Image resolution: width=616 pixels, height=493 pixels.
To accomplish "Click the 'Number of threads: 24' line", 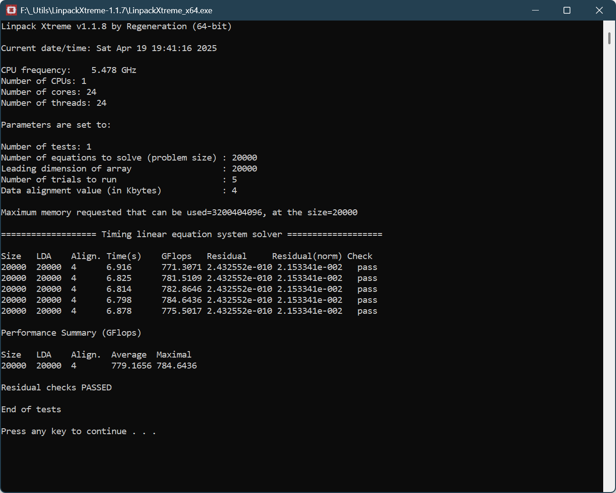I will coord(54,103).
